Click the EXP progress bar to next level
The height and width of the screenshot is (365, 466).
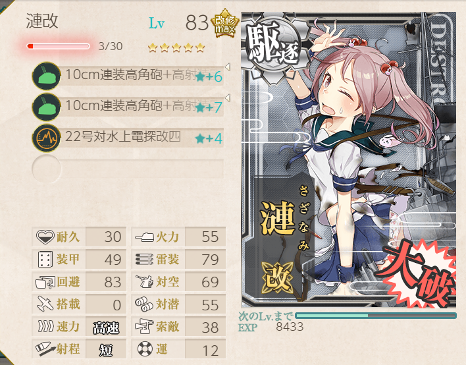pyautogui.click(x=376, y=316)
